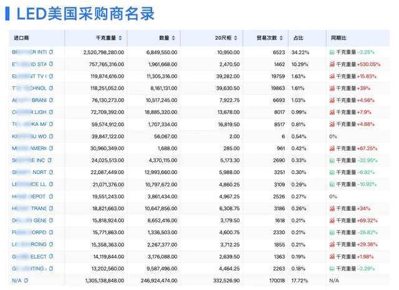
Task: Copy importer name in 118,251,052.00 row
Action: (51, 88)
